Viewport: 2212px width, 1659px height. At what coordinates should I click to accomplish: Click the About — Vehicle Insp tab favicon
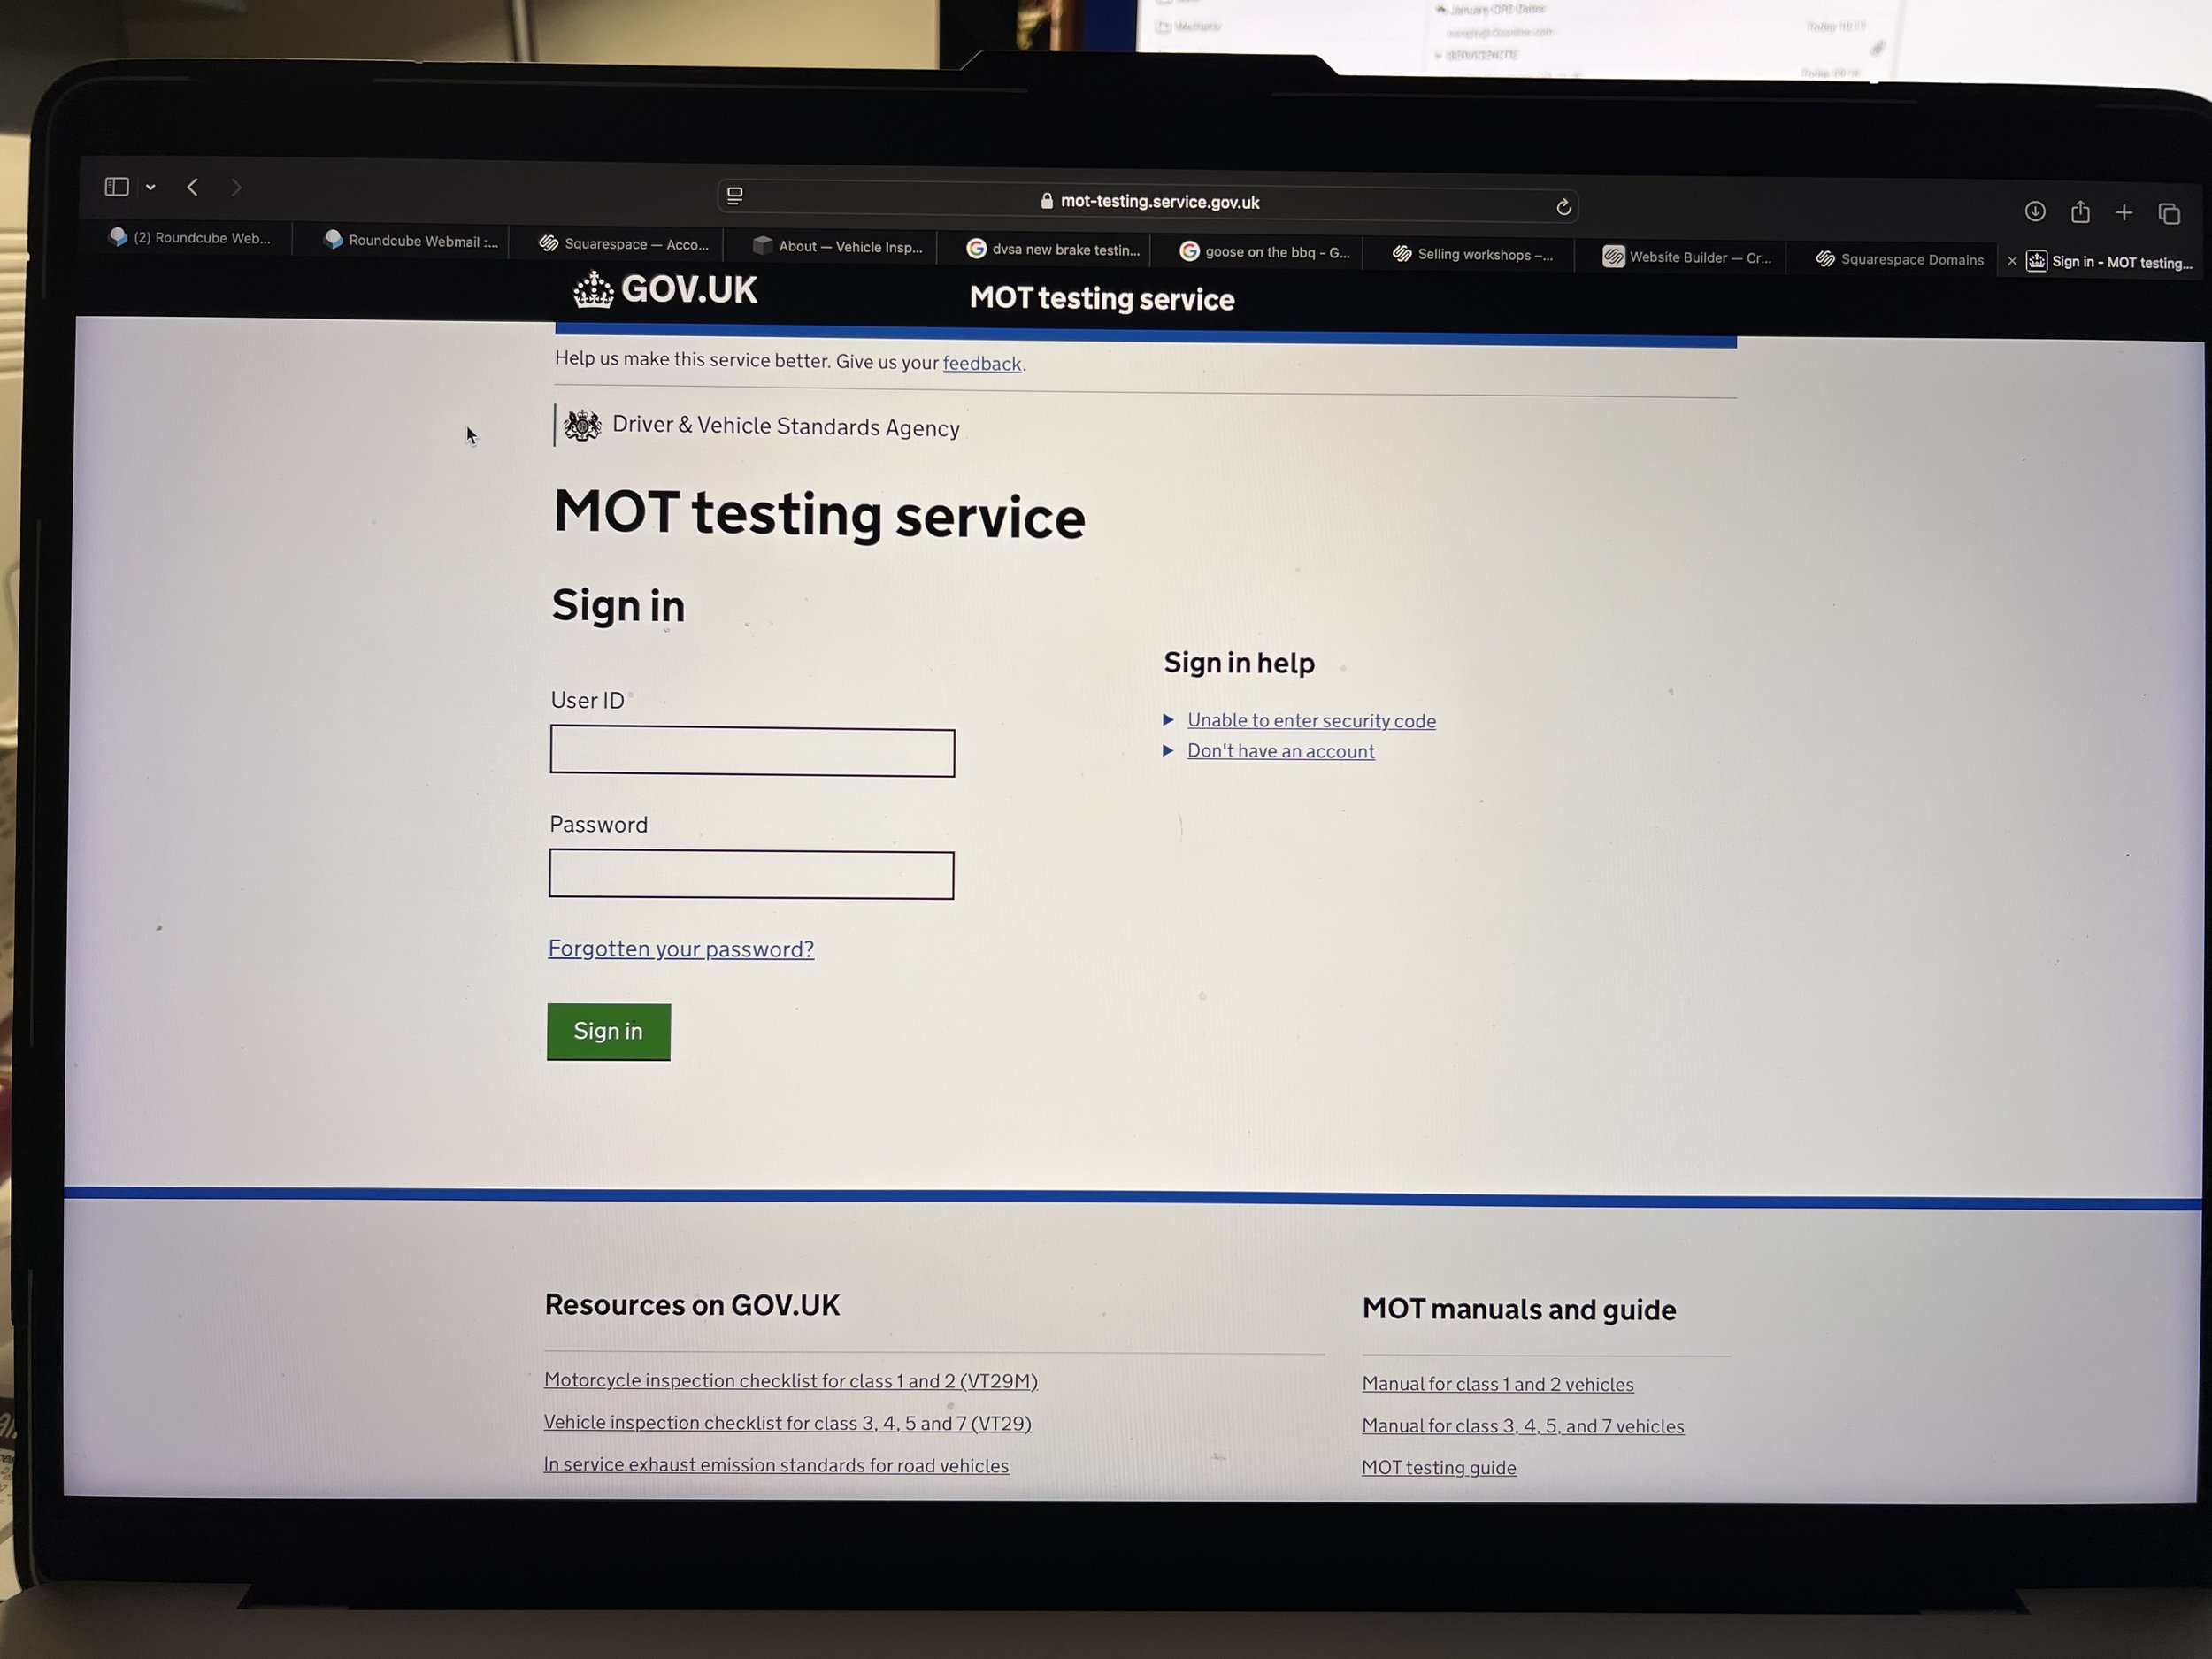[x=763, y=245]
